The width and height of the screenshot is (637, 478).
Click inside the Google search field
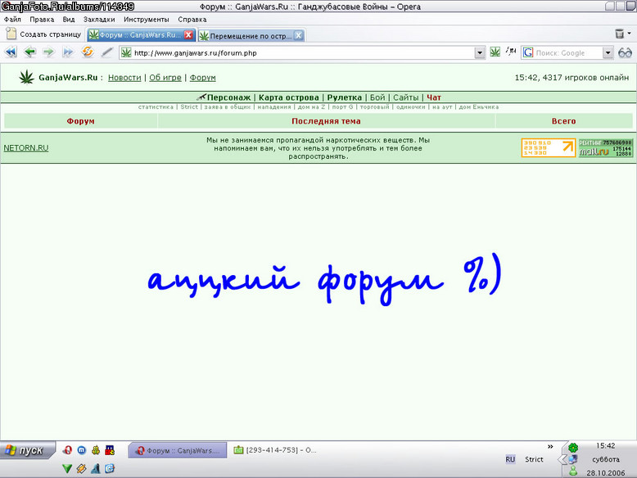coord(568,53)
